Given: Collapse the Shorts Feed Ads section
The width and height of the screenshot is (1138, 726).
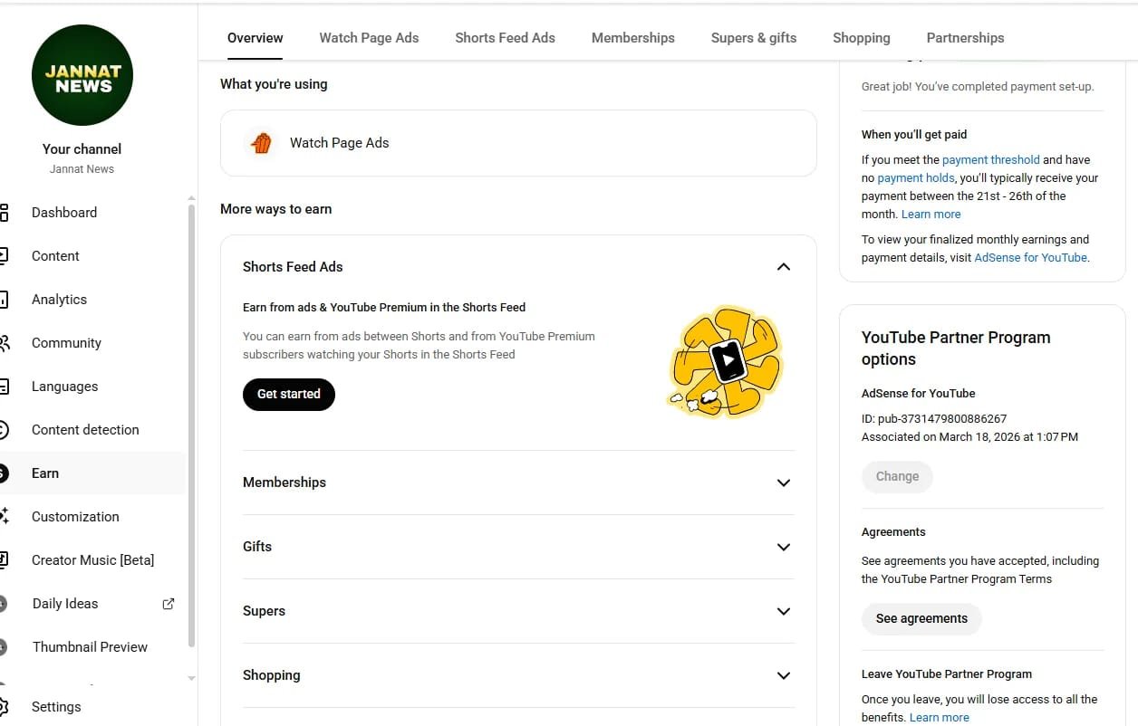Looking at the screenshot, I should pos(784,267).
